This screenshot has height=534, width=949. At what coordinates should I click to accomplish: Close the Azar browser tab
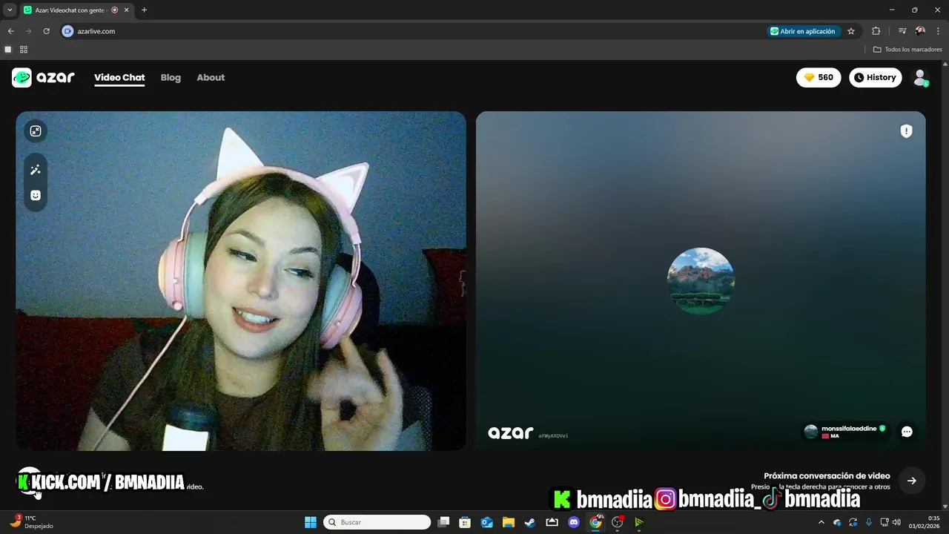[x=127, y=10]
